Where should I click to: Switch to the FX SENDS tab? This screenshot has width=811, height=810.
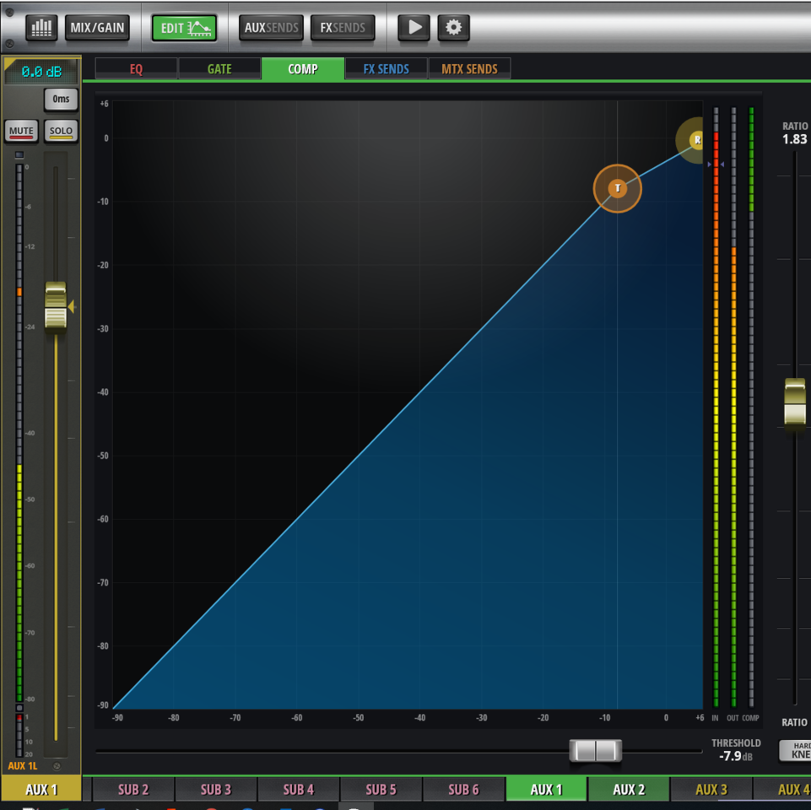(386, 69)
